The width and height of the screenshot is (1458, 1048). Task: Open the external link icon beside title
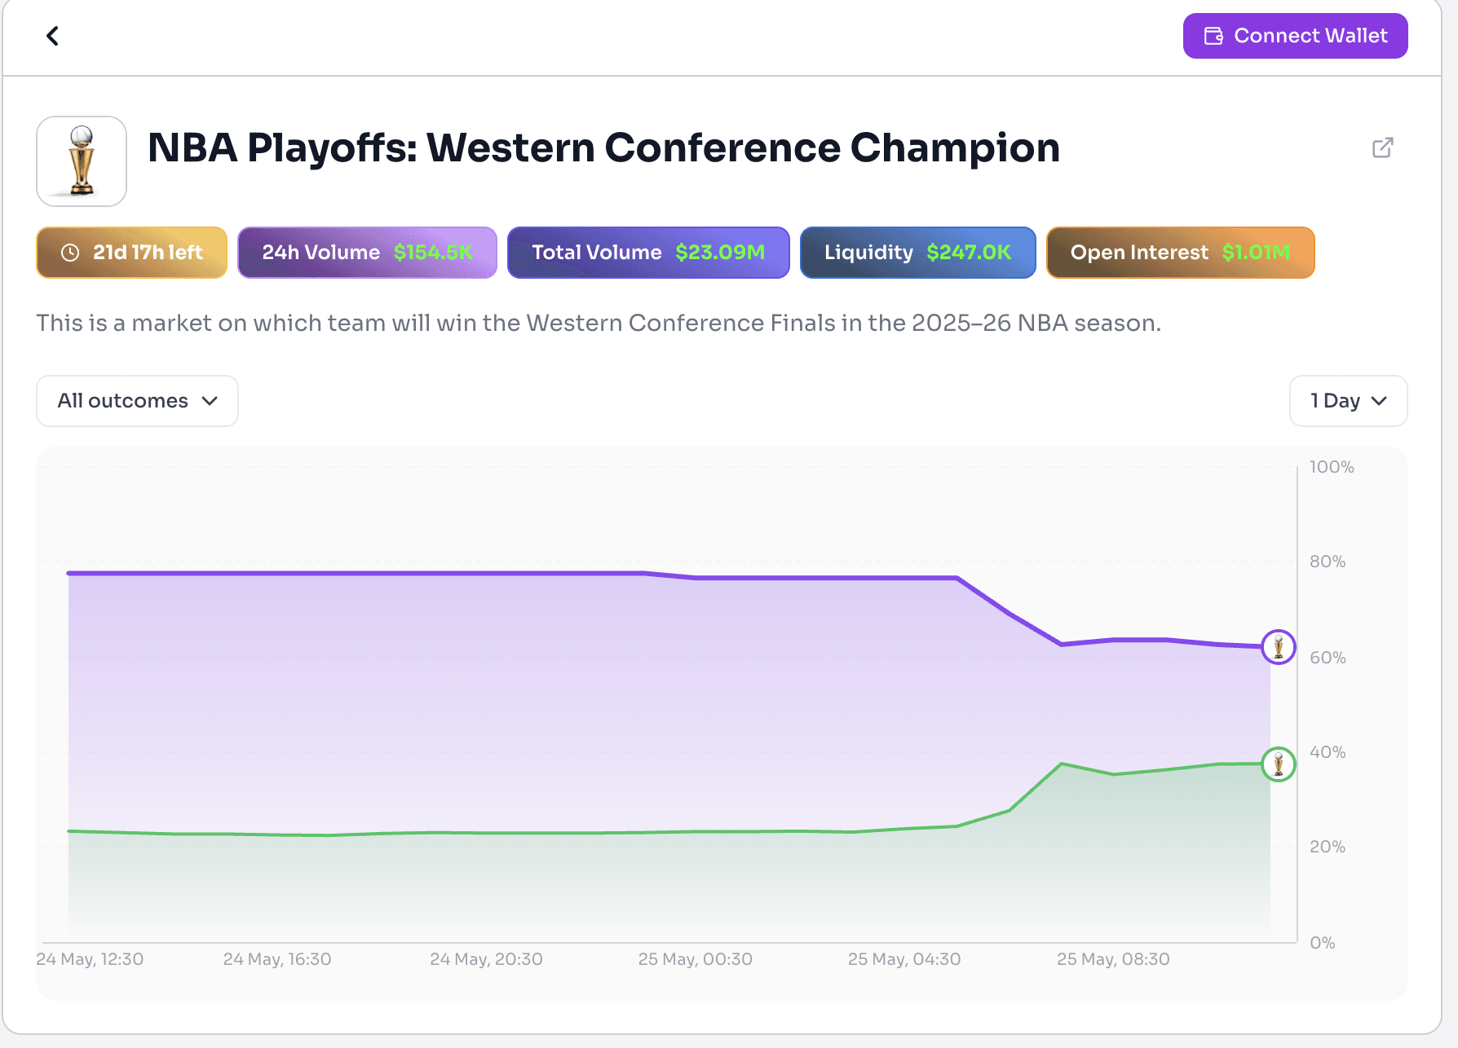(x=1382, y=148)
